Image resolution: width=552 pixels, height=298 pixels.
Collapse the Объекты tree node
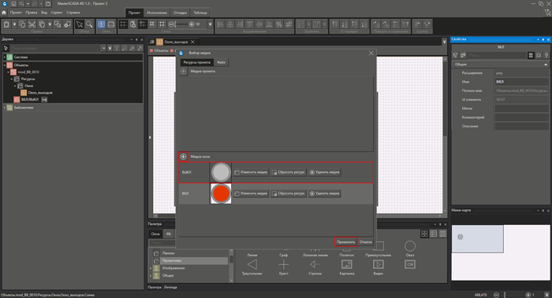tap(5, 65)
